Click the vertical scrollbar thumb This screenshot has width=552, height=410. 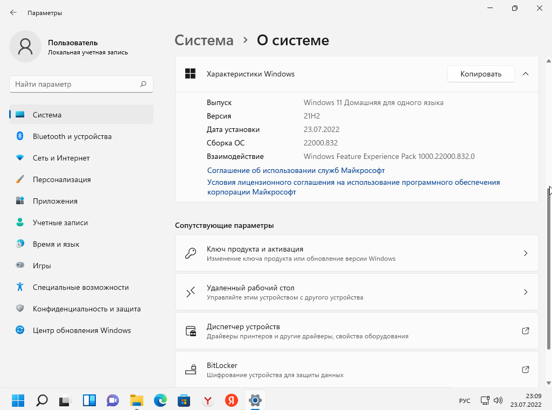(x=548, y=268)
